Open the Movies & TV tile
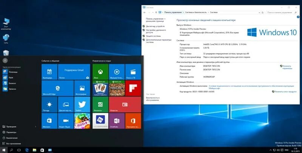The height and width of the screenshot is (153, 302). [x=133, y=72]
